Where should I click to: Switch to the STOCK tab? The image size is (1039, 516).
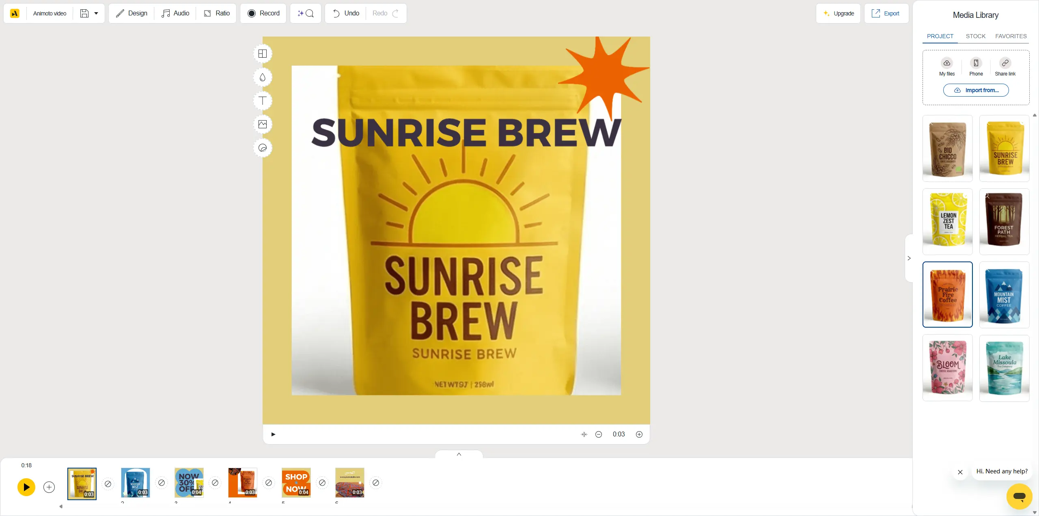pyautogui.click(x=976, y=36)
